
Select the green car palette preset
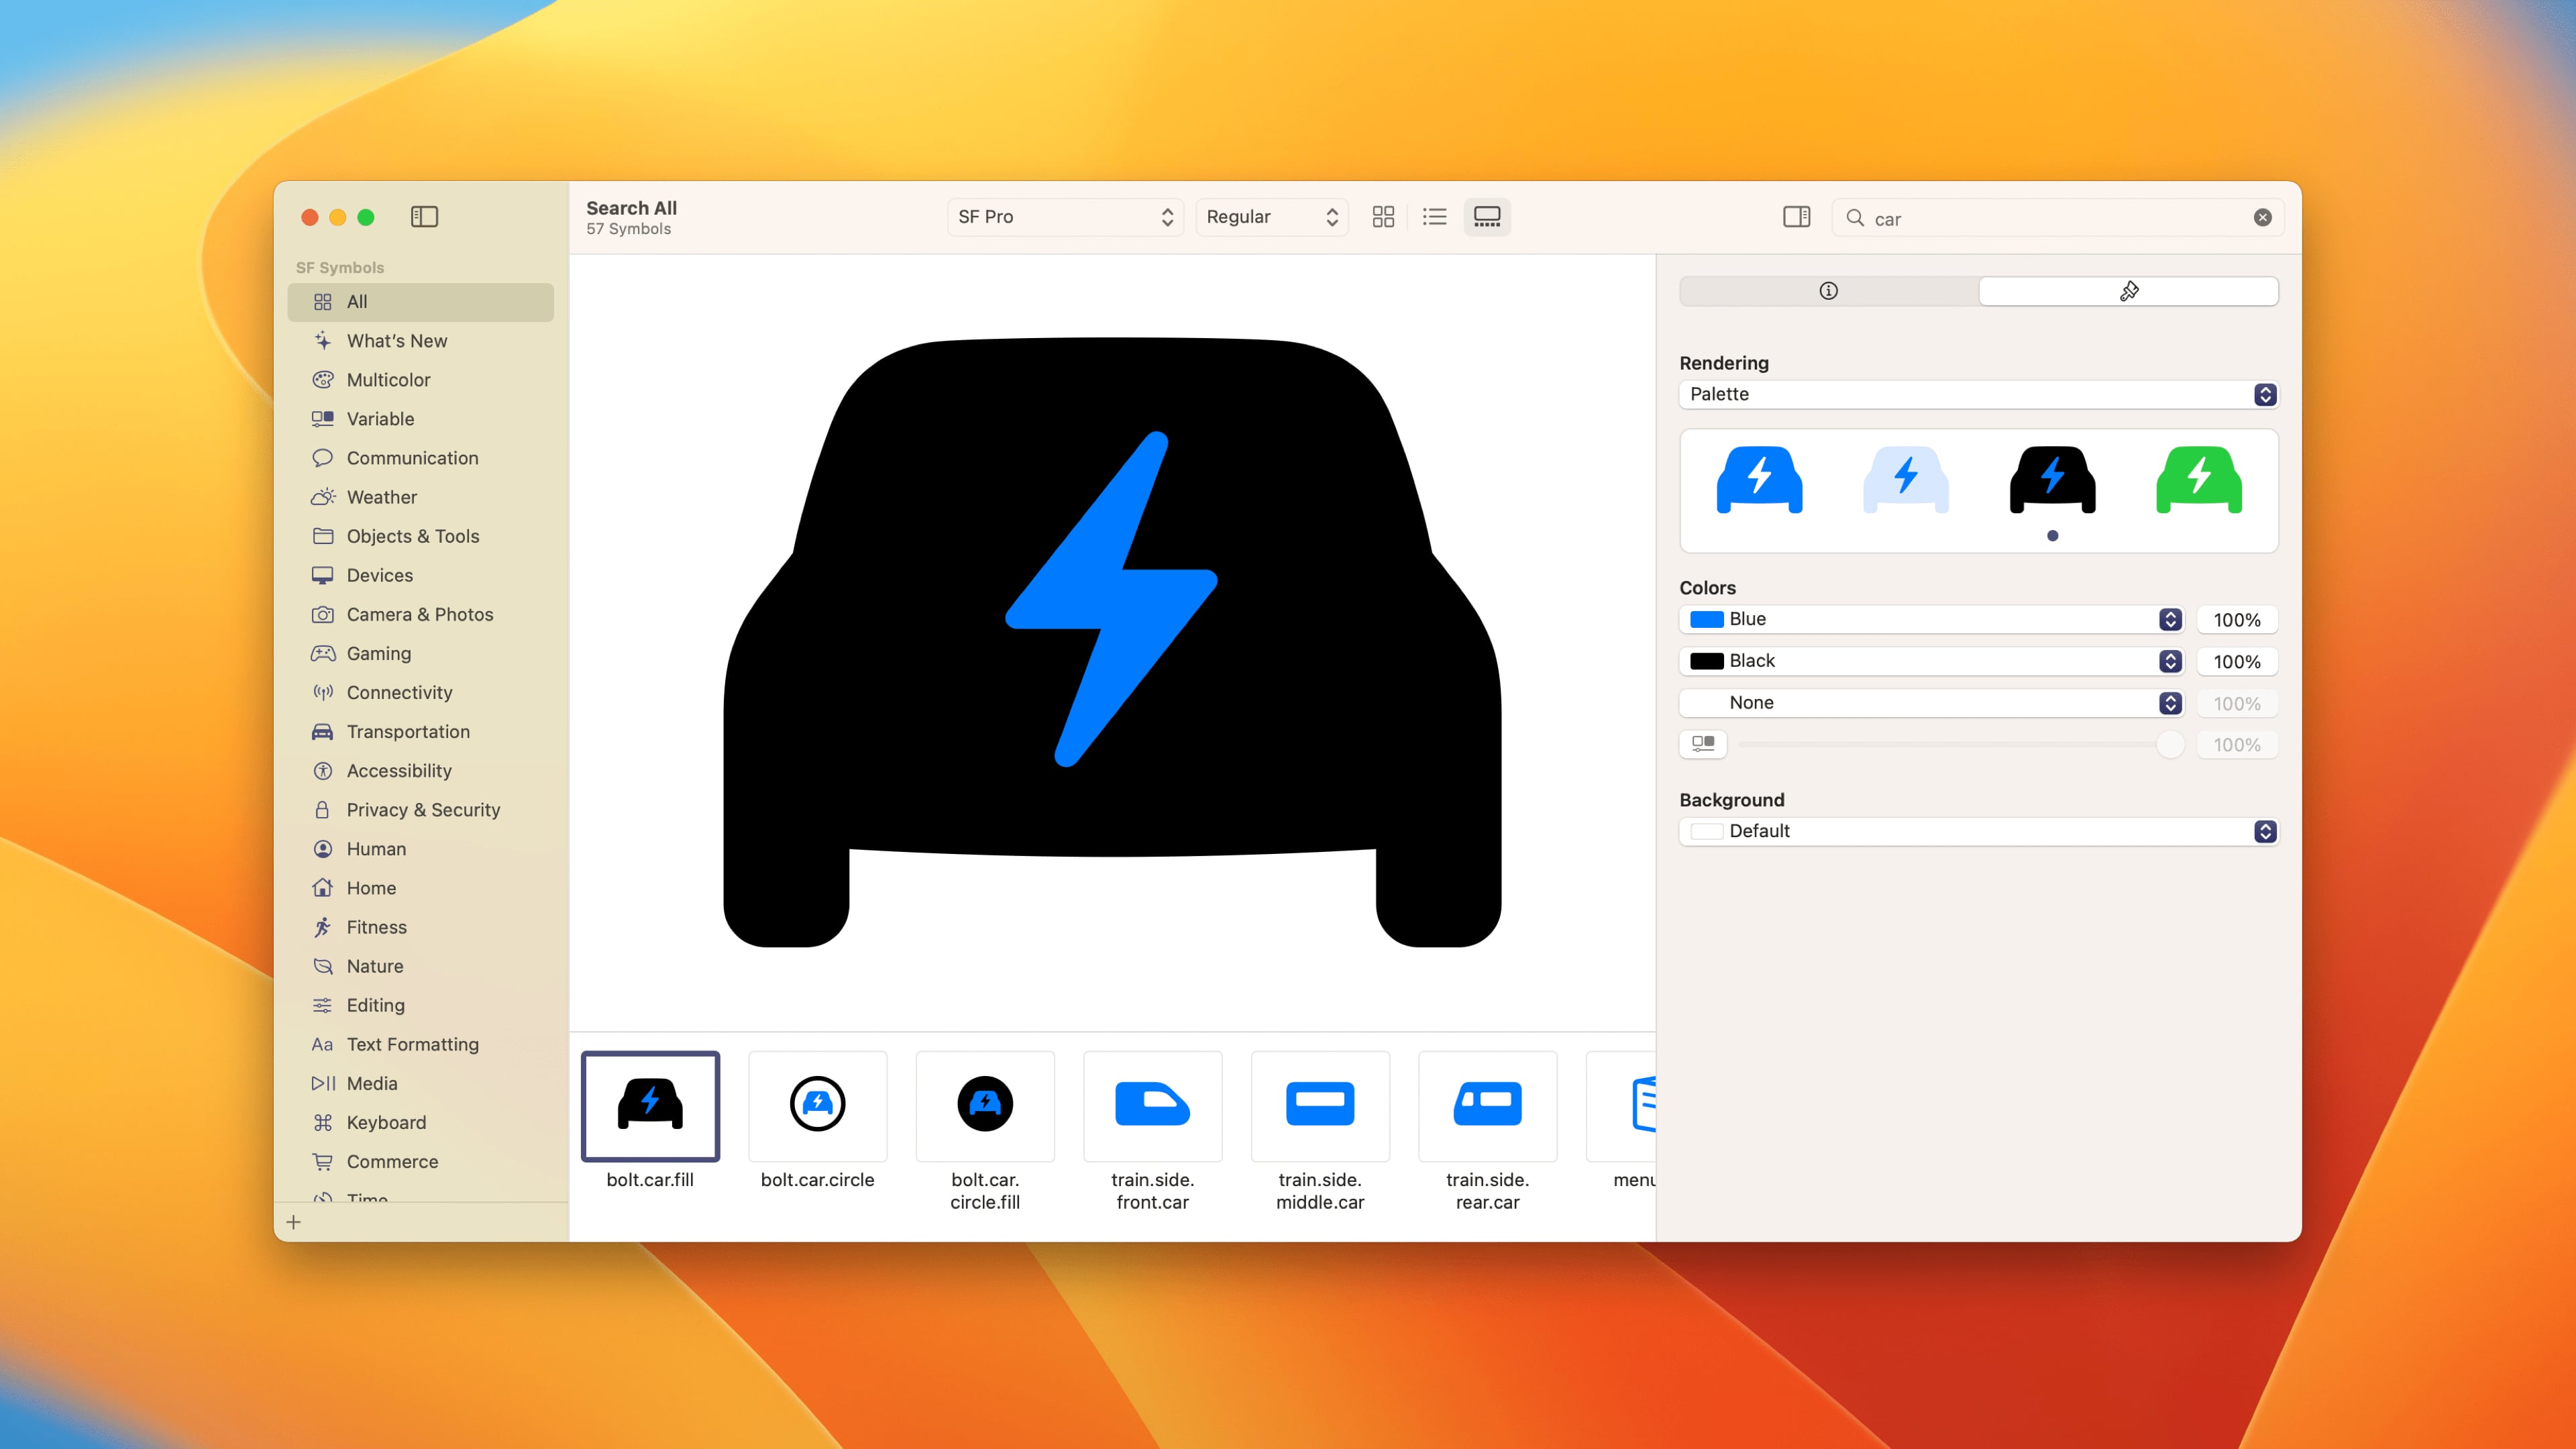point(2198,480)
